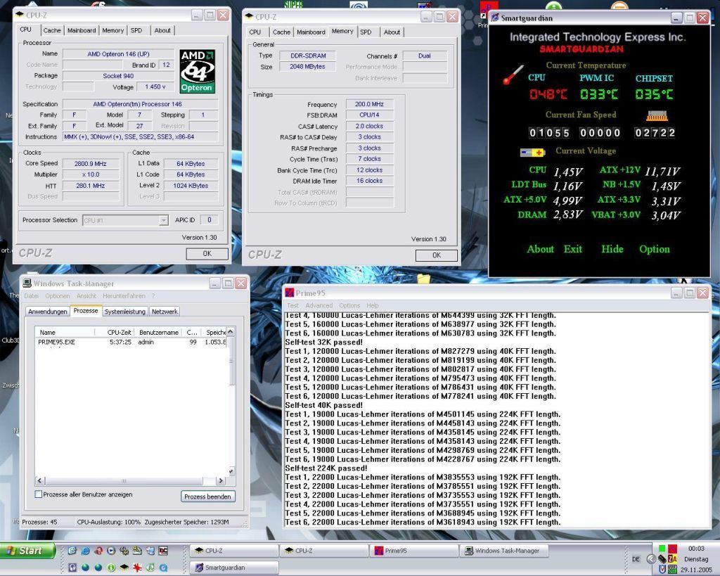Sort processes by CPU-Zeit column
Image resolution: width=720 pixels, height=576 pixels.
coord(115,332)
